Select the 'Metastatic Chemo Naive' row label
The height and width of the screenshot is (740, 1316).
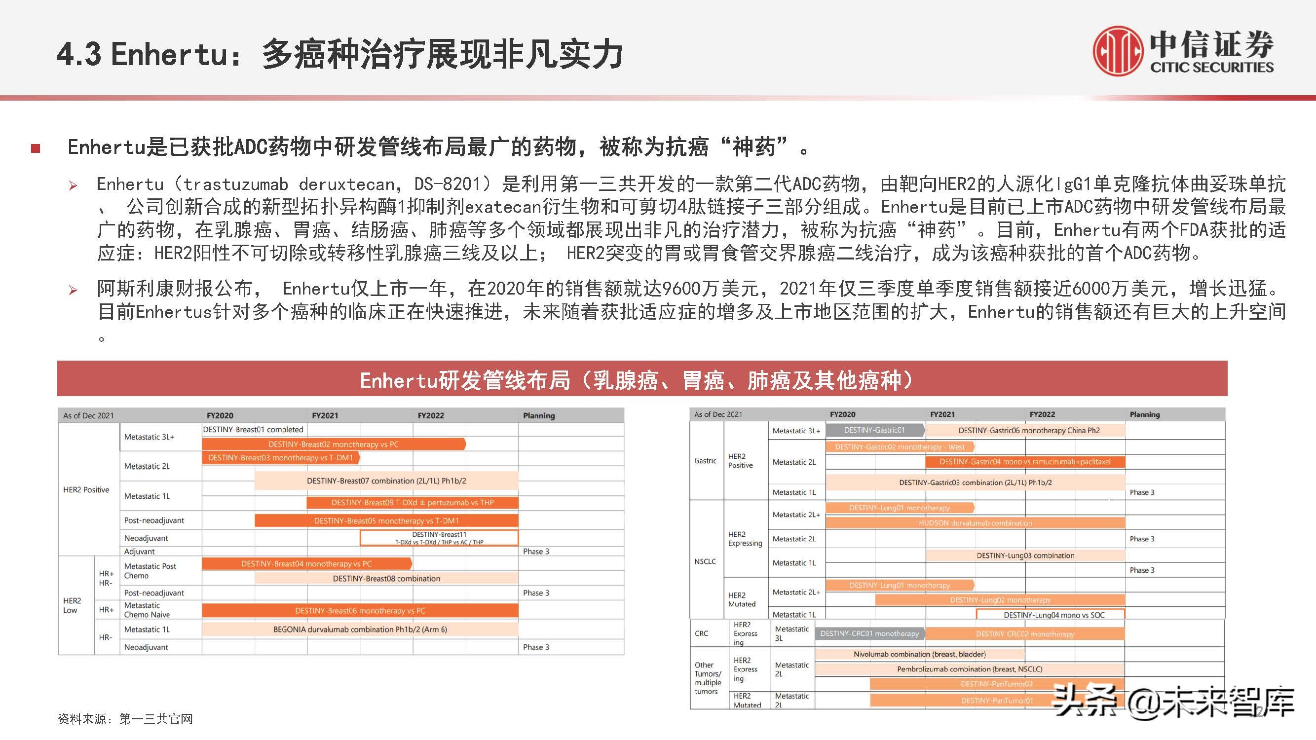point(147,610)
